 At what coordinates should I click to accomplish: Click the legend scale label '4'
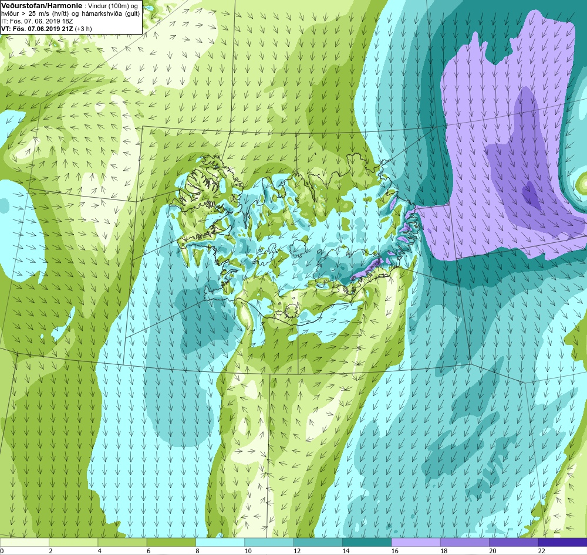pos(100,551)
